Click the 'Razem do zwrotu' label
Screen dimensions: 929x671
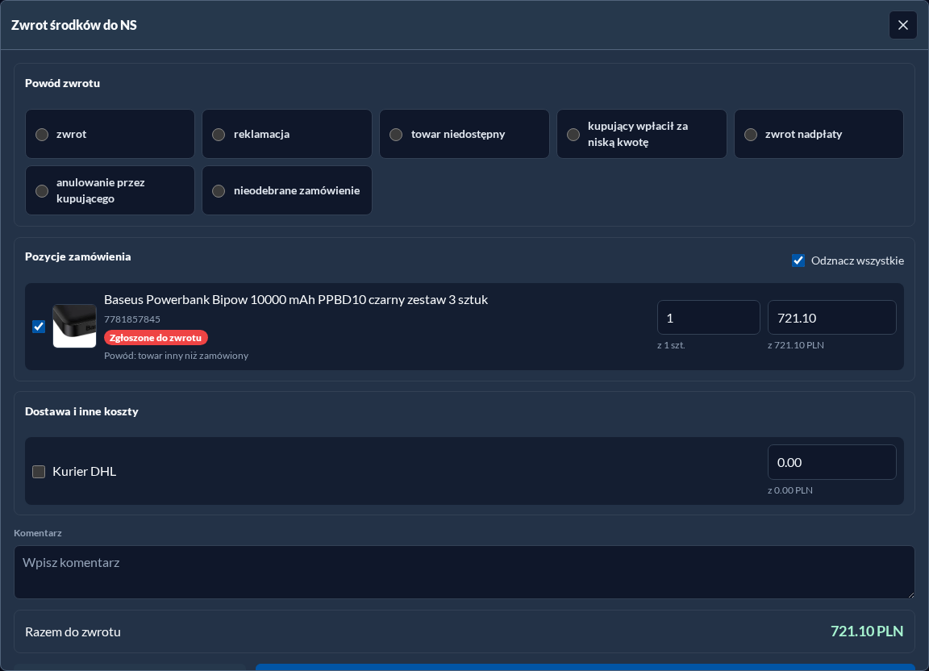[x=73, y=631]
